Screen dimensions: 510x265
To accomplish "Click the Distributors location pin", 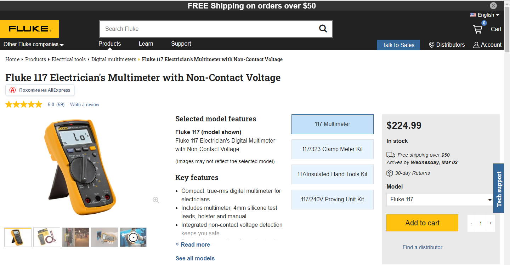I will coord(431,45).
